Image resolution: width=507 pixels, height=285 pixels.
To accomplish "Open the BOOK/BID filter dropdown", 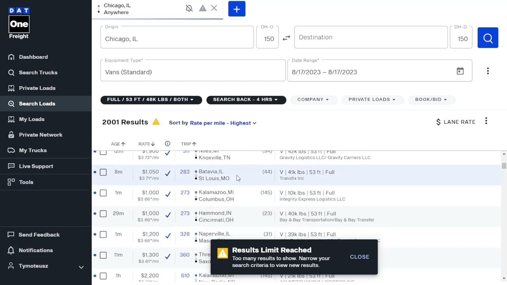I will (431, 99).
